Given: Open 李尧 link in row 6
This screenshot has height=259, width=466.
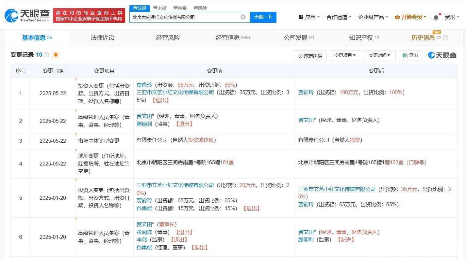Looking at the screenshot, I should [x=142, y=240].
